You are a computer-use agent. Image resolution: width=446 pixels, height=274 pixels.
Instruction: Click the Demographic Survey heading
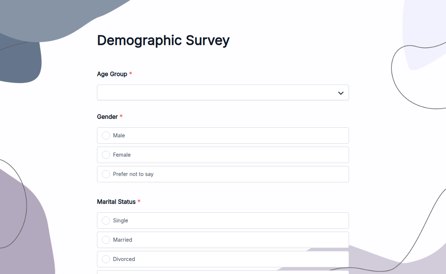point(163,40)
